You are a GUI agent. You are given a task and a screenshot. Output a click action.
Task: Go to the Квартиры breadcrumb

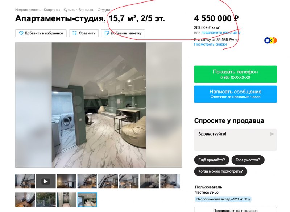(52, 10)
